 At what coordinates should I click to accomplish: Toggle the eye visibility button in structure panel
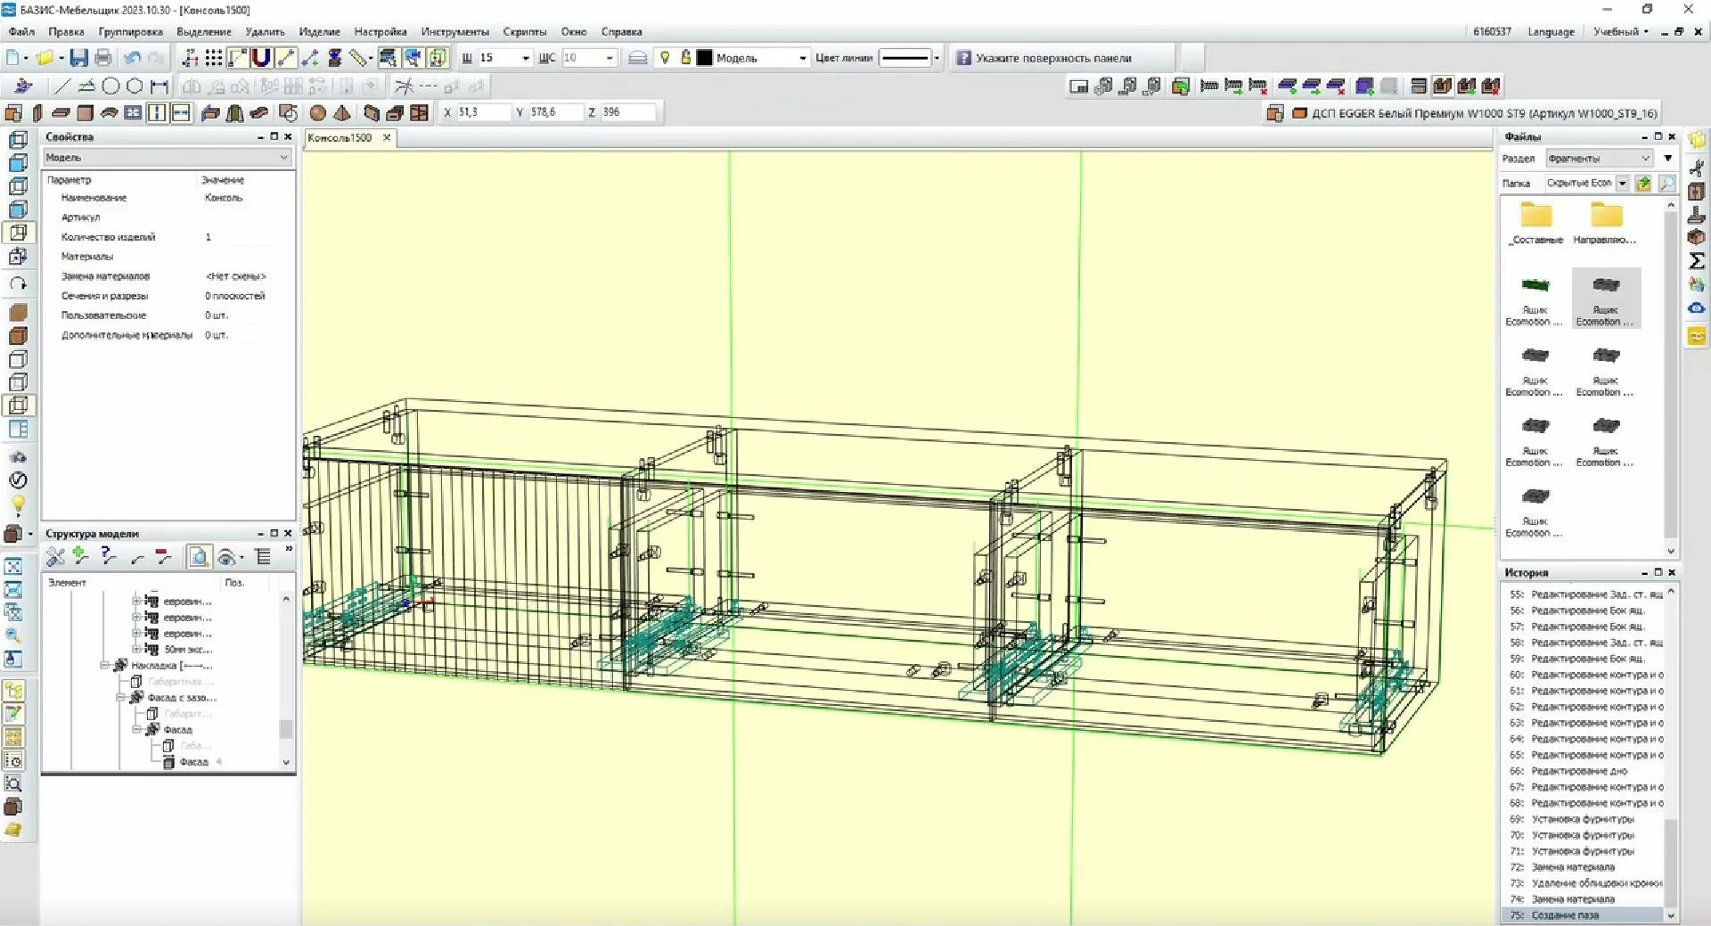point(226,558)
